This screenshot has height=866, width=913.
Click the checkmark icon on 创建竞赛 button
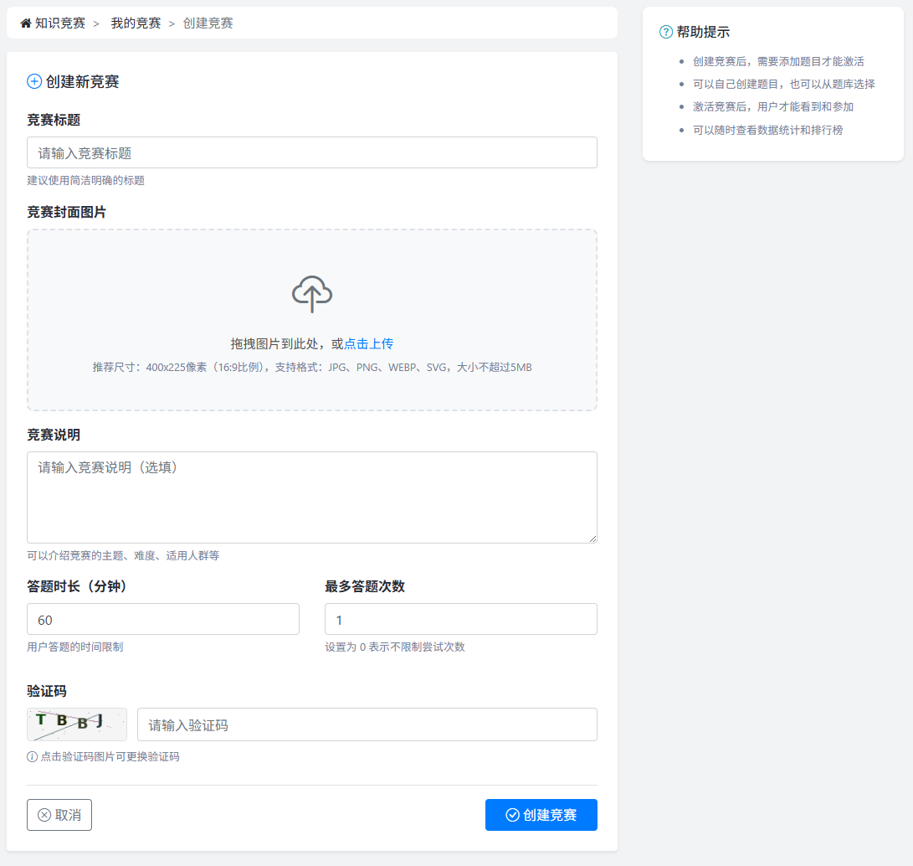[x=513, y=815]
